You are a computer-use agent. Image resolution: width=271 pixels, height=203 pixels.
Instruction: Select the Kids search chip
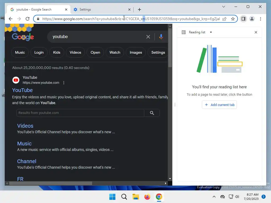coord(57,53)
